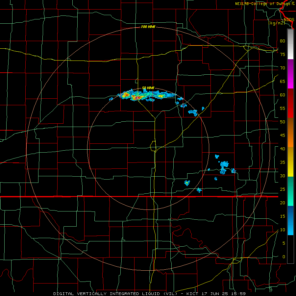The image size is (296, 296).
Task: Click the 5 value on the color scale
Action: click(x=284, y=243)
